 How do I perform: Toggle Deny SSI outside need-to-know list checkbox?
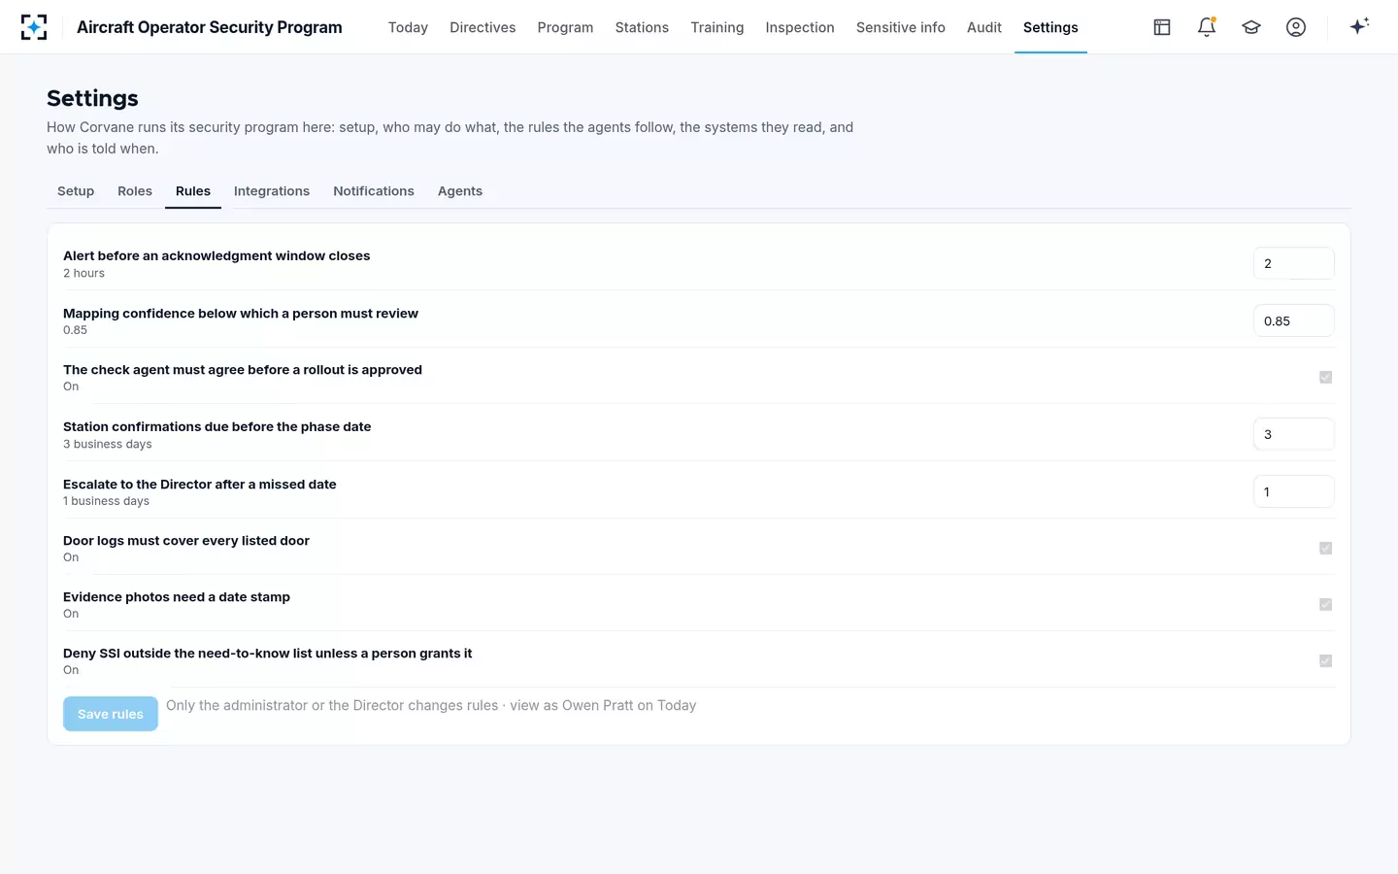pyautogui.click(x=1325, y=660)
